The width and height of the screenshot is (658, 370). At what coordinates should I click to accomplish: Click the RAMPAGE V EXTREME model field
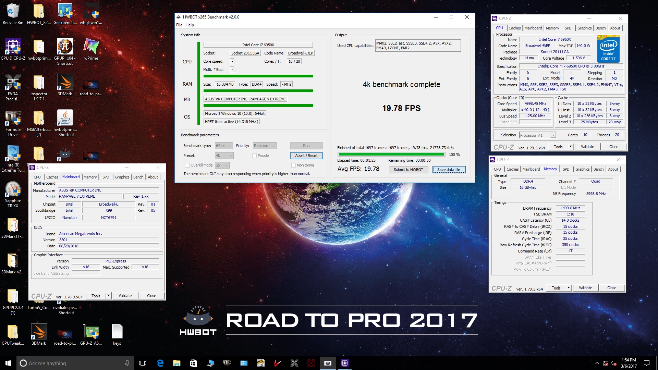[90, 196]
